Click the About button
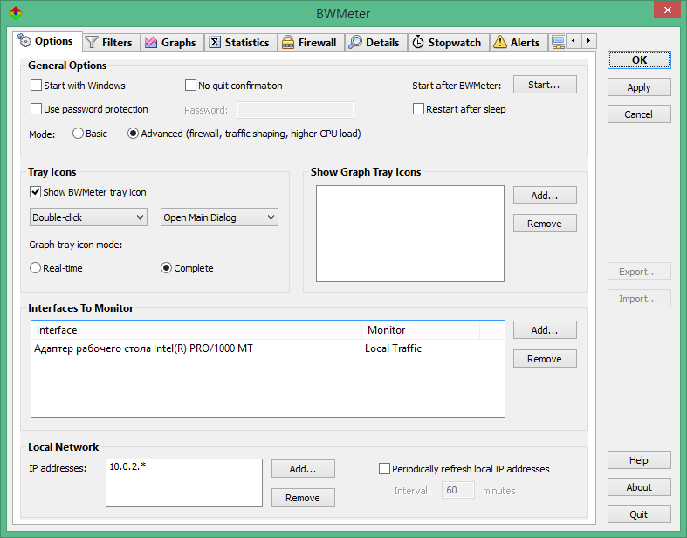 coord(639,487)
